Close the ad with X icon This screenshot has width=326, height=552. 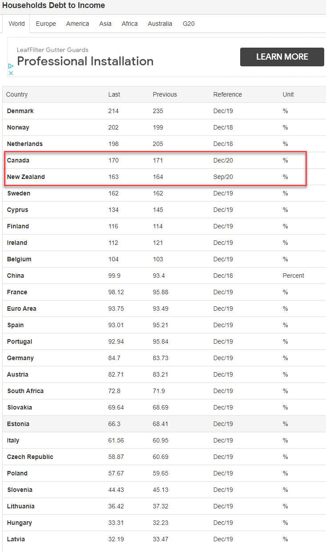11,73
